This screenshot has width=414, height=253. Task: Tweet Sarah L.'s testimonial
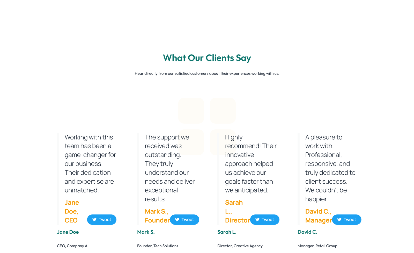(x=265, y=219)
